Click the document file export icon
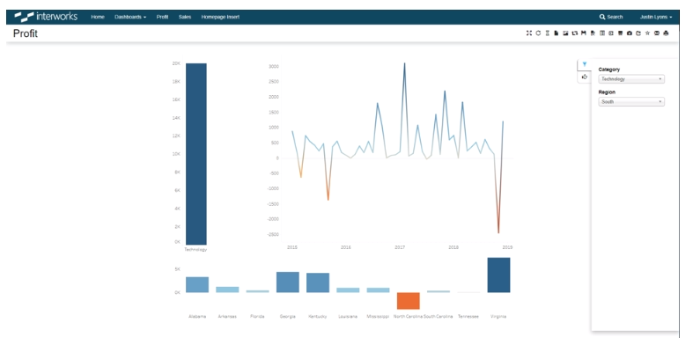 click(x=557, y=33)
